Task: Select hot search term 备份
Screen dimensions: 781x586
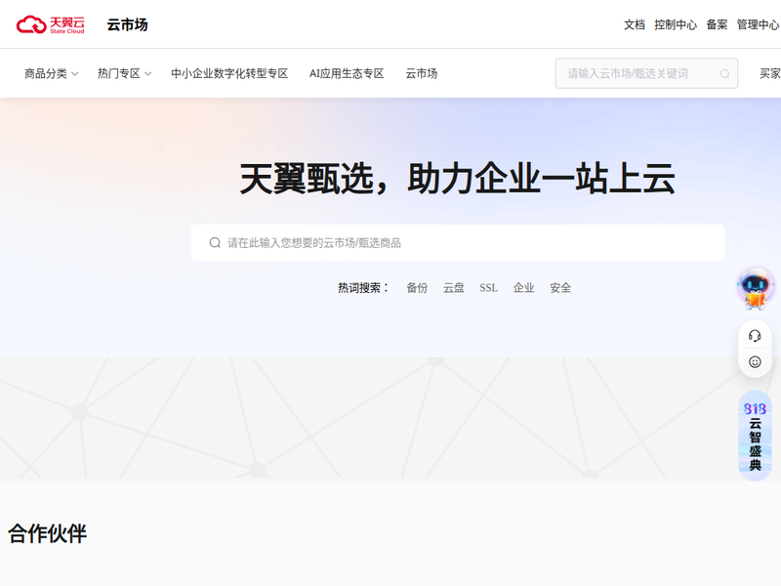Action: click(417, 288)
